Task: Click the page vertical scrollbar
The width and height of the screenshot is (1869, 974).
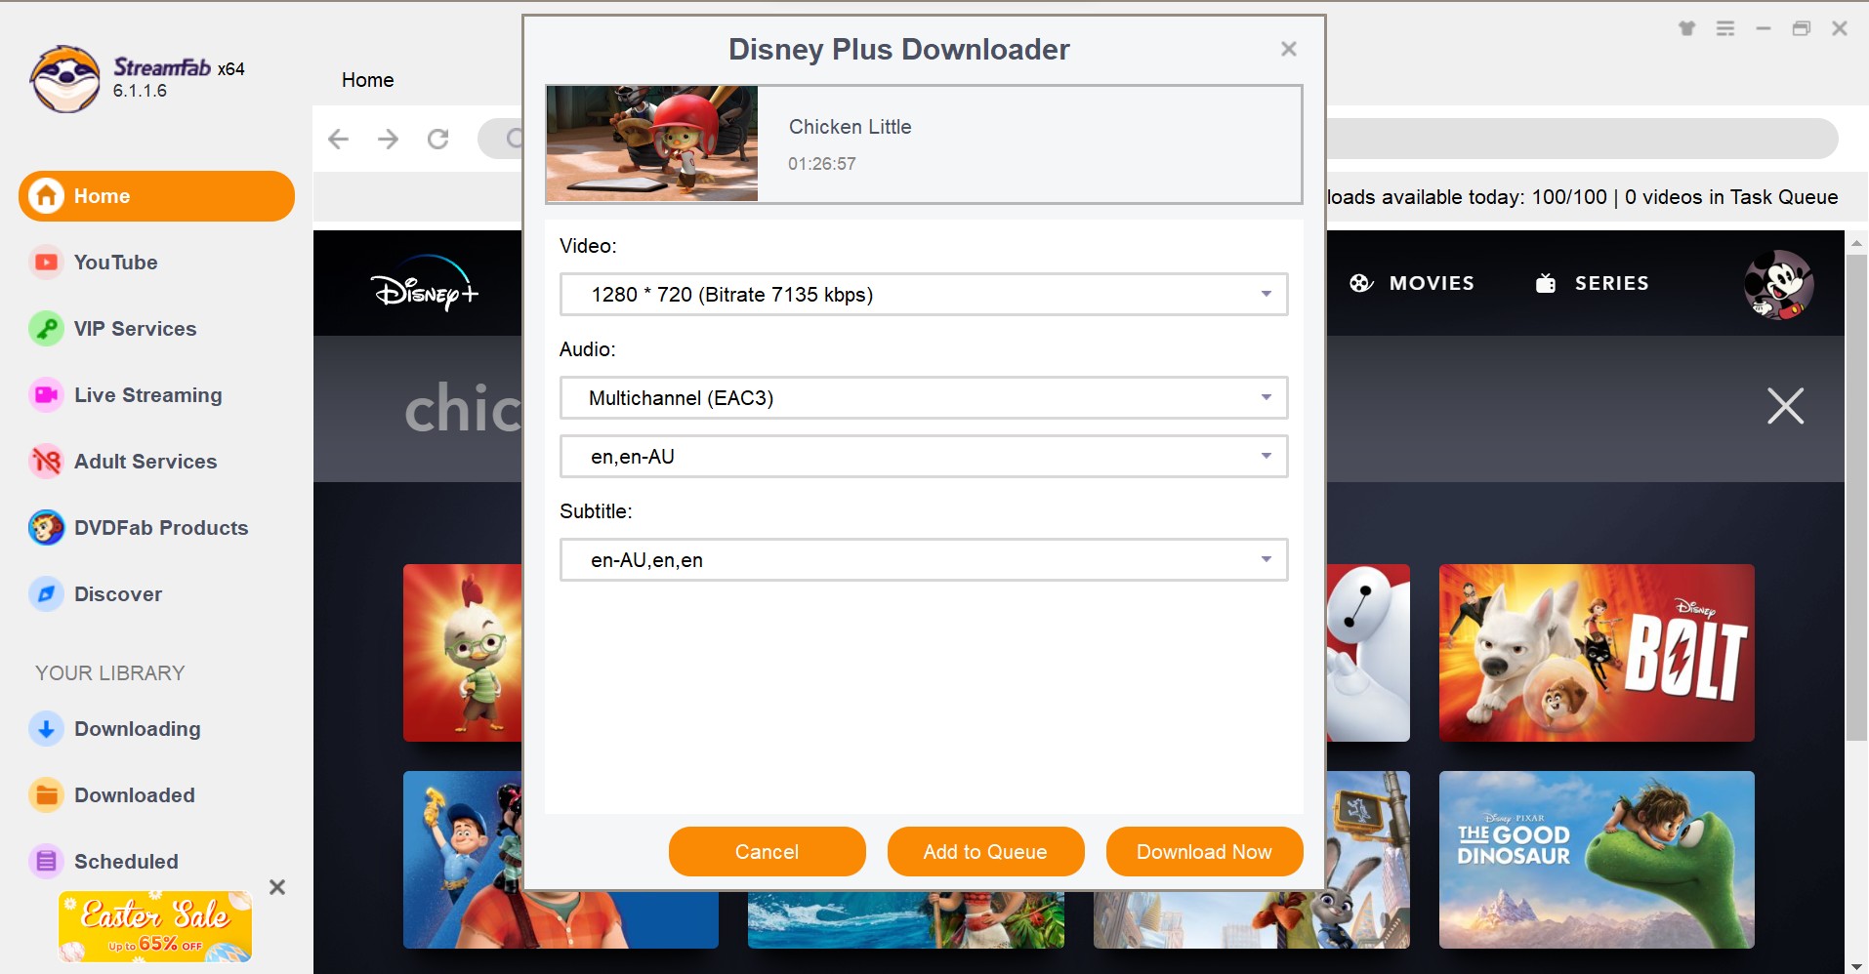Action: 1856,498
